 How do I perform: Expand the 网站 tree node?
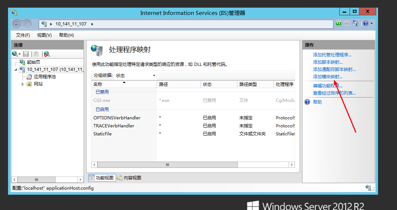point(23,84)
